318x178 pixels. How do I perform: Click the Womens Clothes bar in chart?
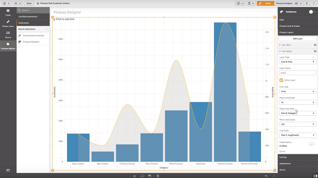tap(225, 92)
